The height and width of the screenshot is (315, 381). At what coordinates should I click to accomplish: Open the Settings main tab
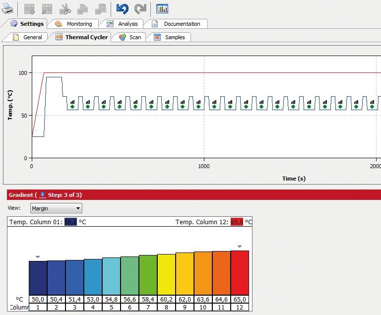[27, 24]
